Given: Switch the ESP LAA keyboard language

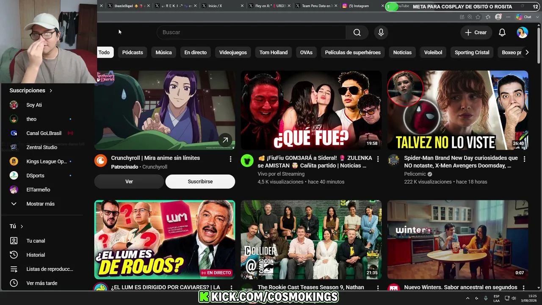Looking at the screenshot, I should click(496, 298).
